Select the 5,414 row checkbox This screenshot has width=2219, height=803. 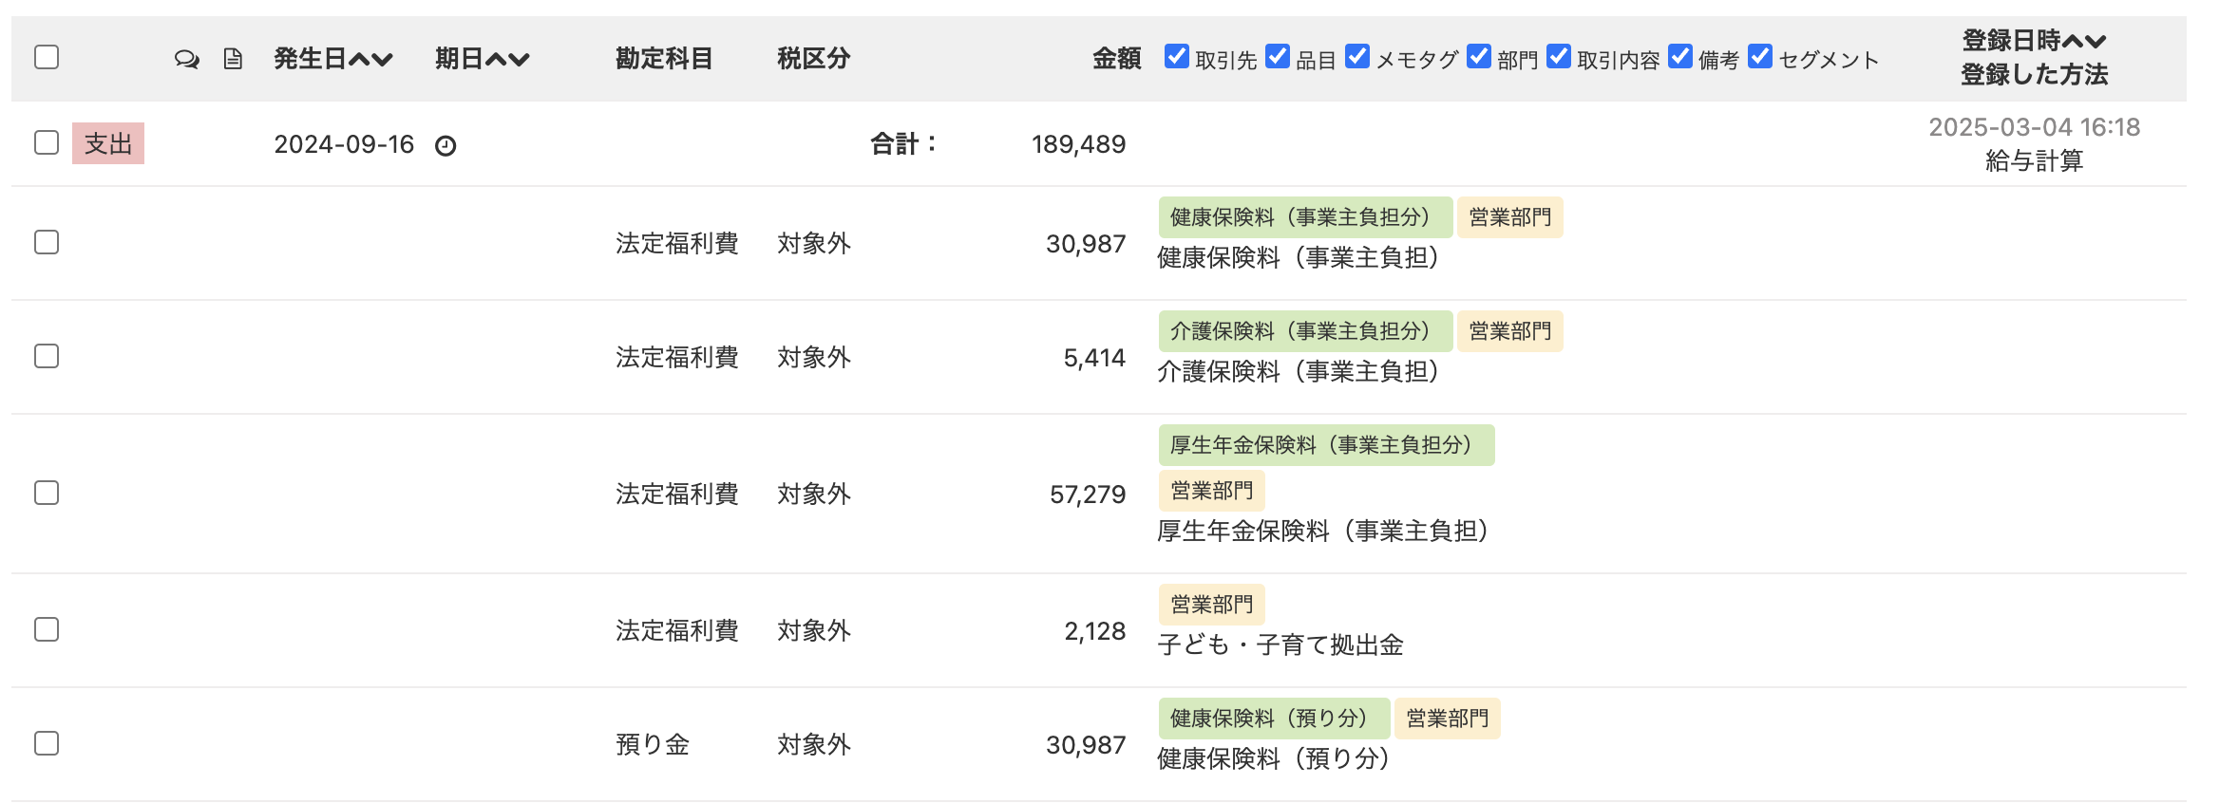coord(47,356)
